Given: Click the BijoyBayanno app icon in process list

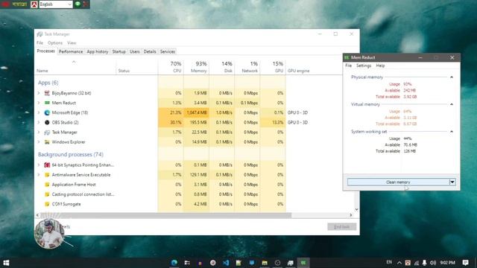Looking at the screenshot, I should 47,93.
